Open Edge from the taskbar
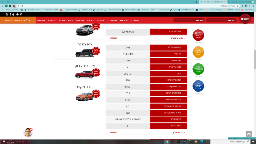Screen dimensions: 256x144 tap(202, 141)
